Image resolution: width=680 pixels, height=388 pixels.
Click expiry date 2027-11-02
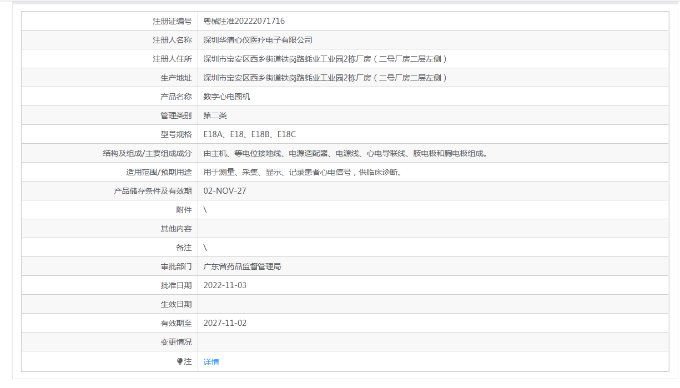click(224, 323)
